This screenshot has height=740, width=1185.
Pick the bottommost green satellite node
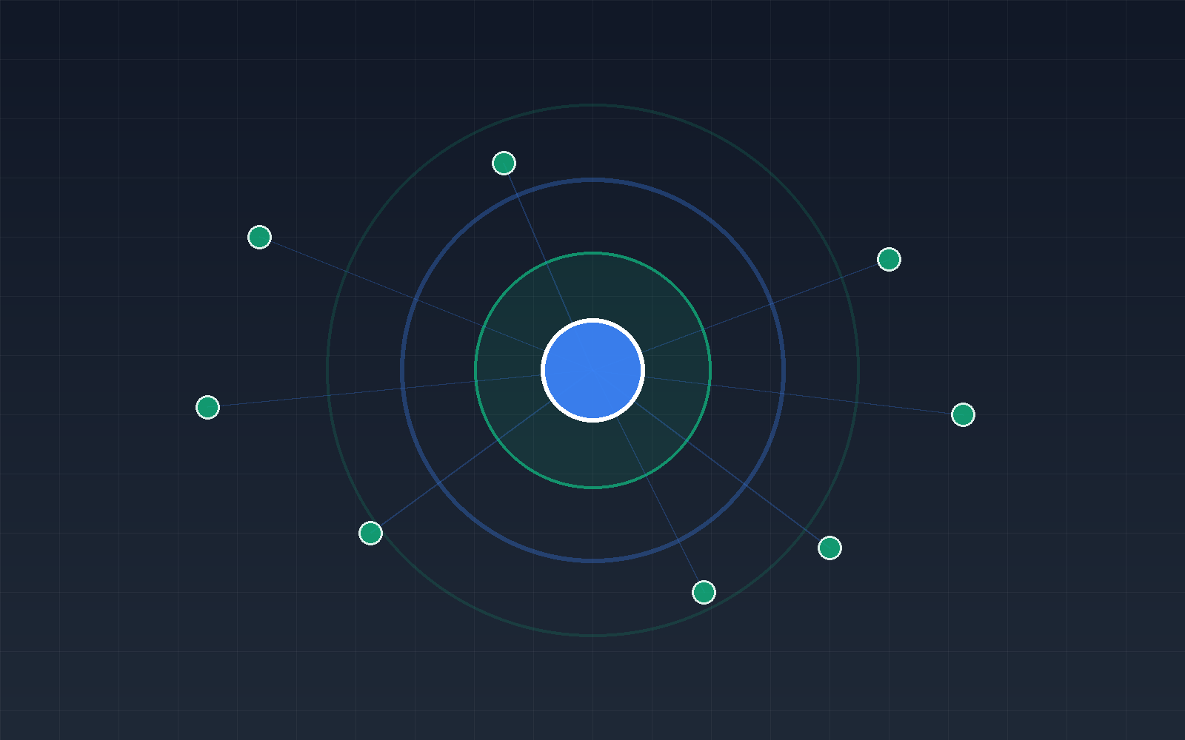(x=704, y=592)
